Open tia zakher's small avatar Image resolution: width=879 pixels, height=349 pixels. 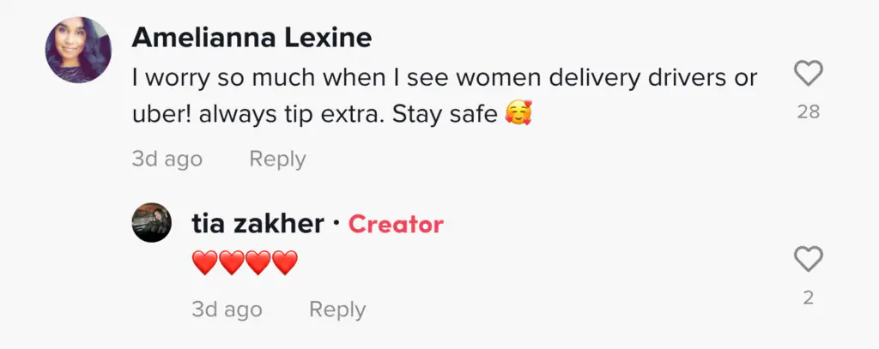152,223
